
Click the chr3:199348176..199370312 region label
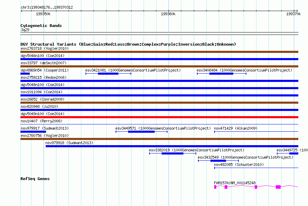pos(47,7)
